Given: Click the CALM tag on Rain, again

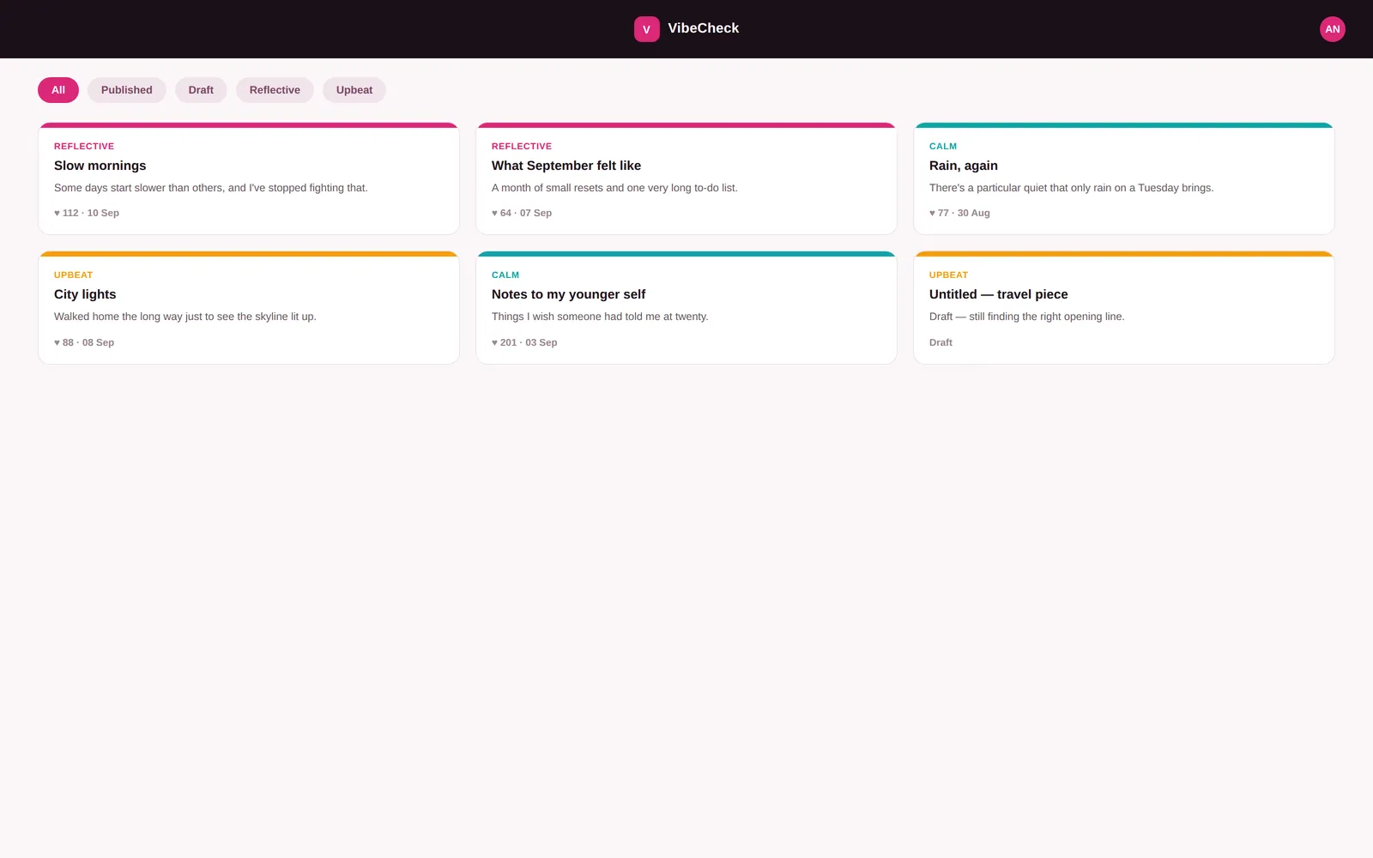Looking at the screenshot, I should click(943, 147).
